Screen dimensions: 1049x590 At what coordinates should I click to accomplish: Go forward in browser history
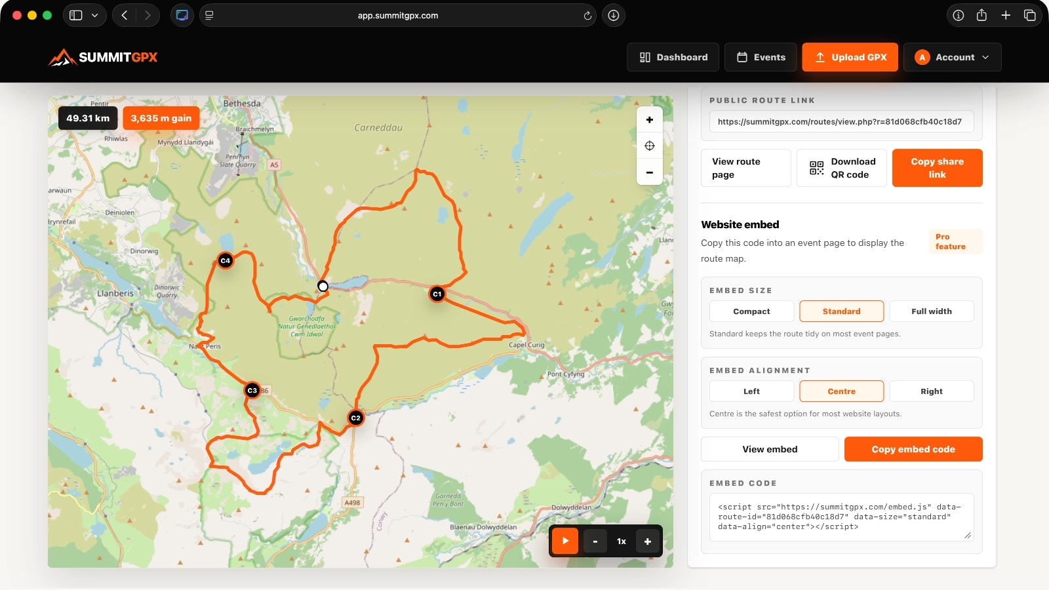[148, 15]
